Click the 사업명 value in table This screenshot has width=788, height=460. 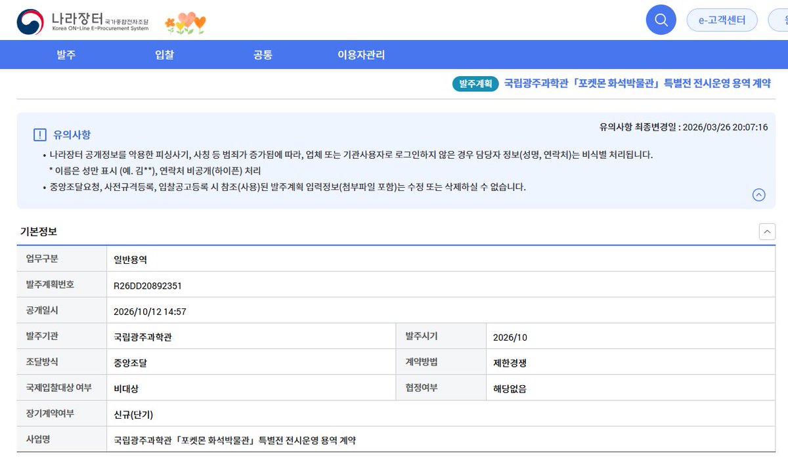tap(235, 440)
